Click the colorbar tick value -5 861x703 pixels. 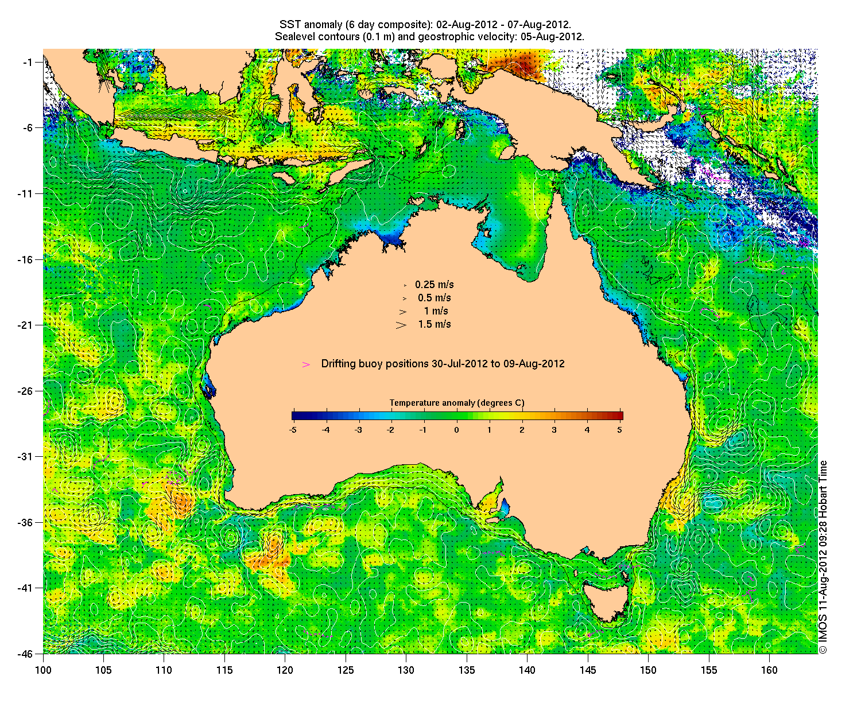pos(293,430)
